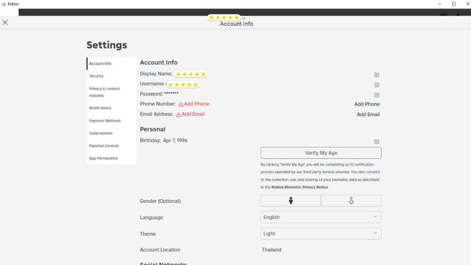This screenshot has height=265, width=471.
Task: Click the black Add Email button
Action: tap(368, 114)
